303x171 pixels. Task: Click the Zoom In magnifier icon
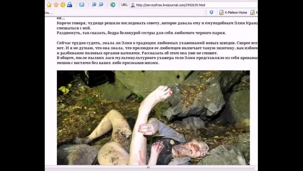[x=94, y=5]
